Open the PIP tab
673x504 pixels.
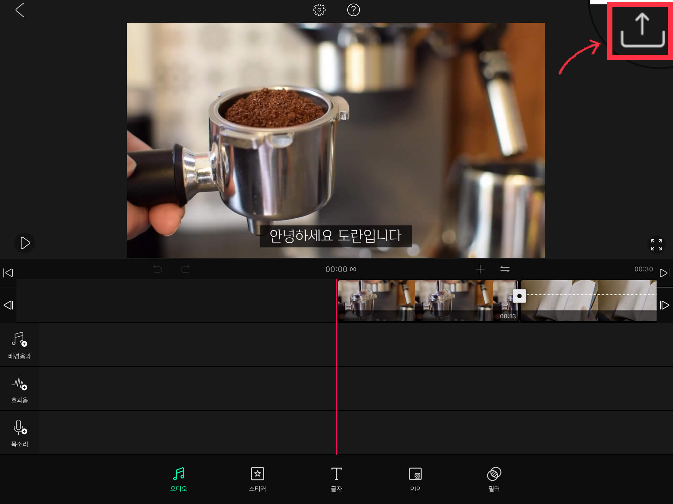pos(415,479)
